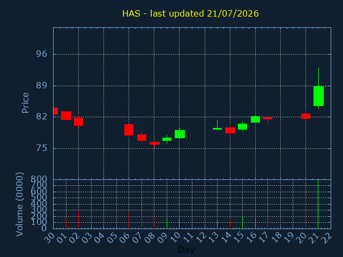Image resolution: width=343 pixels, height=257 pixels.
Task: Click the "Day" axis label
Action: [x=186, y=250]
